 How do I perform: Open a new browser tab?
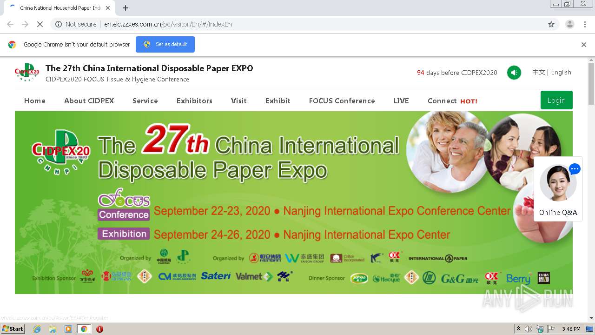(x=126, y=8)
